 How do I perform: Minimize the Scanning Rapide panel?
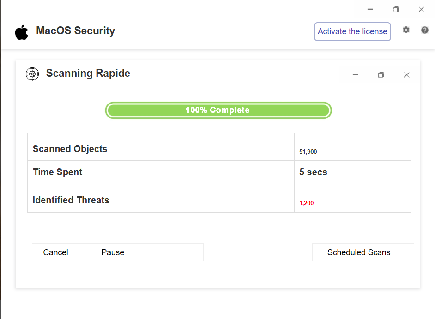(356, 75)
